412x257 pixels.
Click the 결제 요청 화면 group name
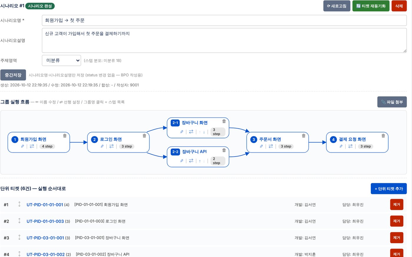tap(352, 139)
